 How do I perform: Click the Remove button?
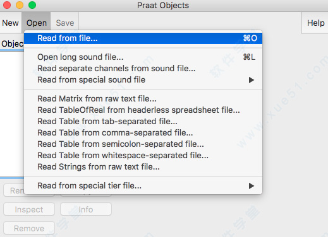[29, 228]
